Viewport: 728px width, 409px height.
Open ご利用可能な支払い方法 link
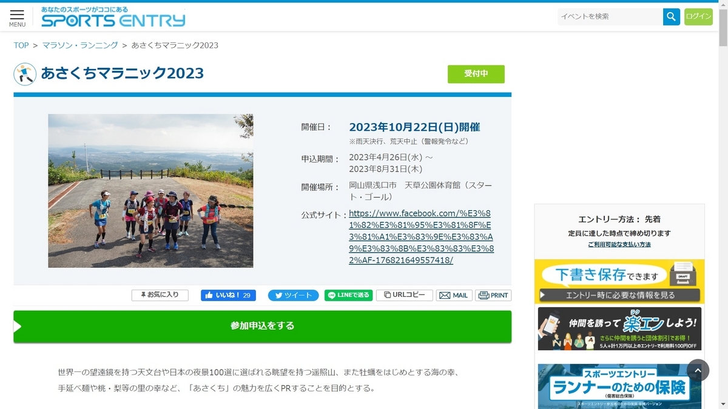point(619,245)
